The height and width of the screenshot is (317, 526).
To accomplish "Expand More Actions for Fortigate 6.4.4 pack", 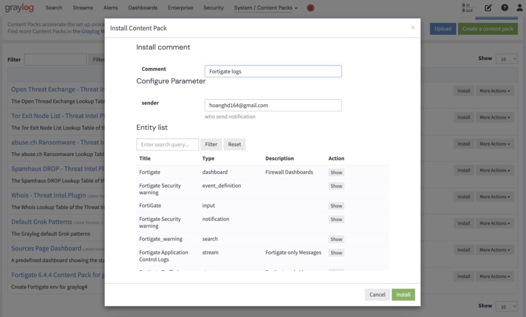I will click(x=495, y=276).
